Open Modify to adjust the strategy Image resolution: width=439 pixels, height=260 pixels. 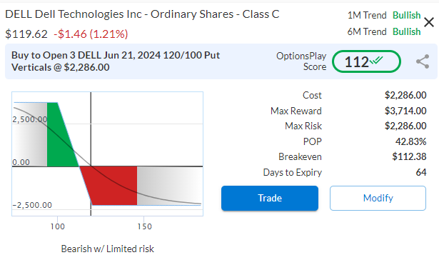coord(378,198)
